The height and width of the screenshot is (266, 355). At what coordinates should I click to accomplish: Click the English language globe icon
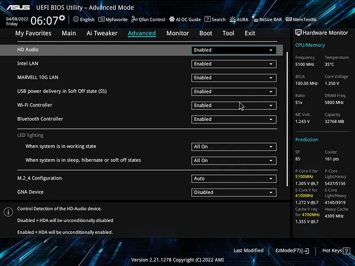tap(76, 19)
